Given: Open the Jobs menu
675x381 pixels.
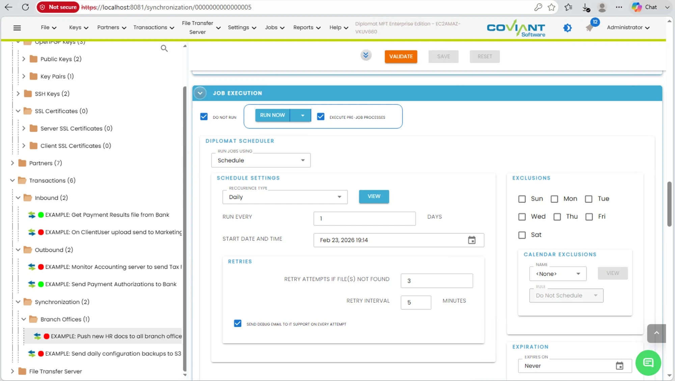Looking at the screenshot, I should pyautogui.click(x=274, y=28).
